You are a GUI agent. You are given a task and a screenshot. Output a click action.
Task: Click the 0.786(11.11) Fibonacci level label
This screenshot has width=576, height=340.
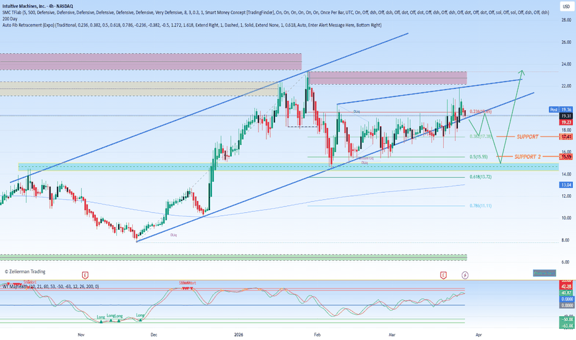click(480, 206)
